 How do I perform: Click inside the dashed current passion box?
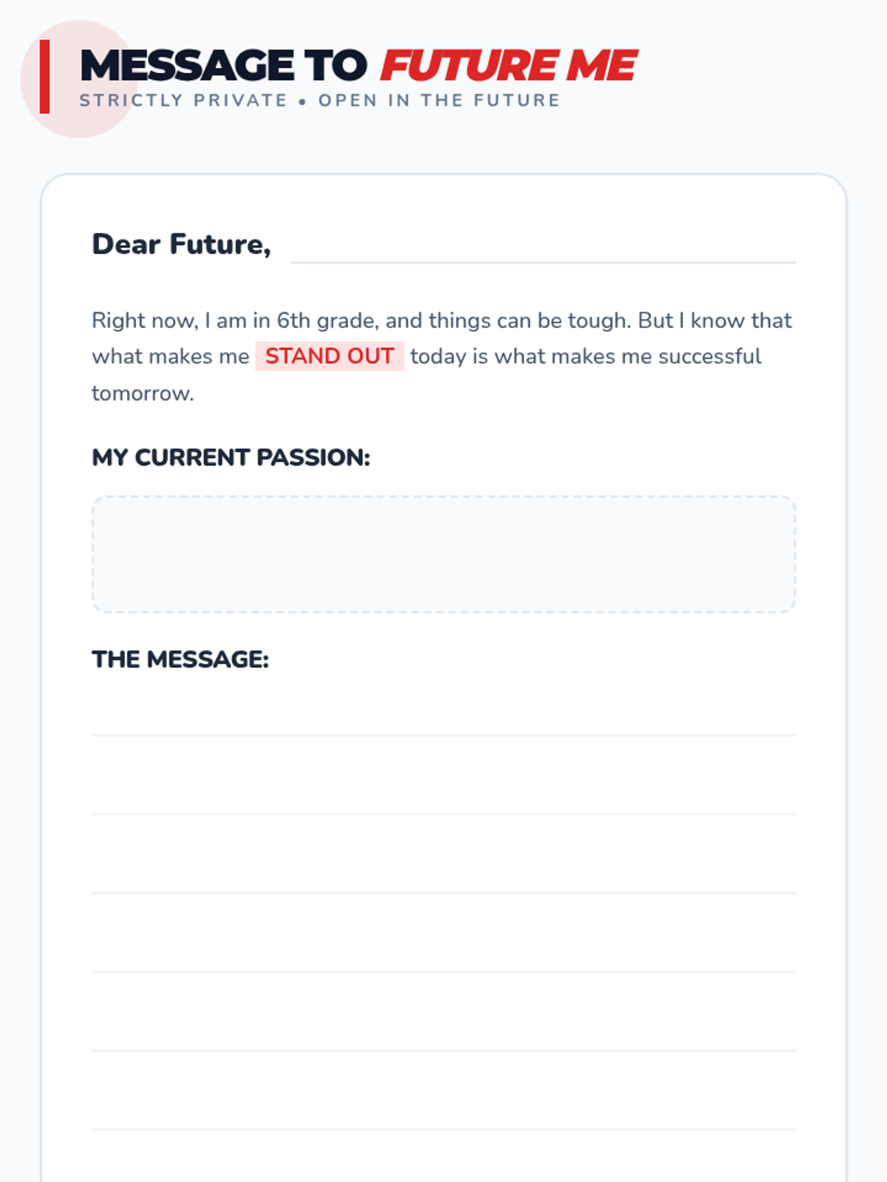tap(443, 554)
